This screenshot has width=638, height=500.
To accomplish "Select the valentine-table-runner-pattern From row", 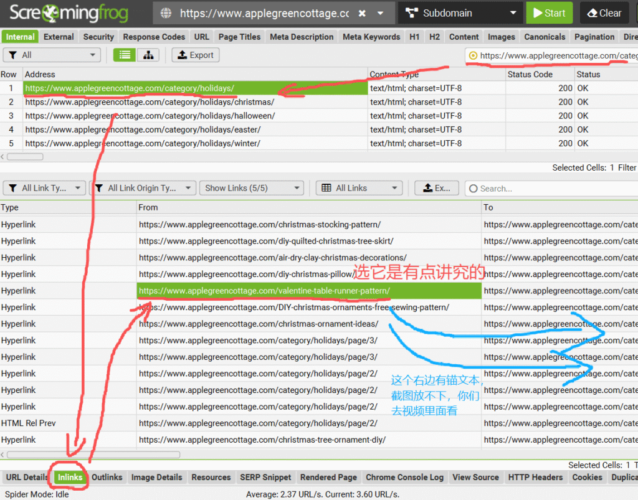I will pos(309,291).
